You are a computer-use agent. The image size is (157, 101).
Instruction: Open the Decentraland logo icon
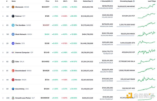[x=13, y=71]
